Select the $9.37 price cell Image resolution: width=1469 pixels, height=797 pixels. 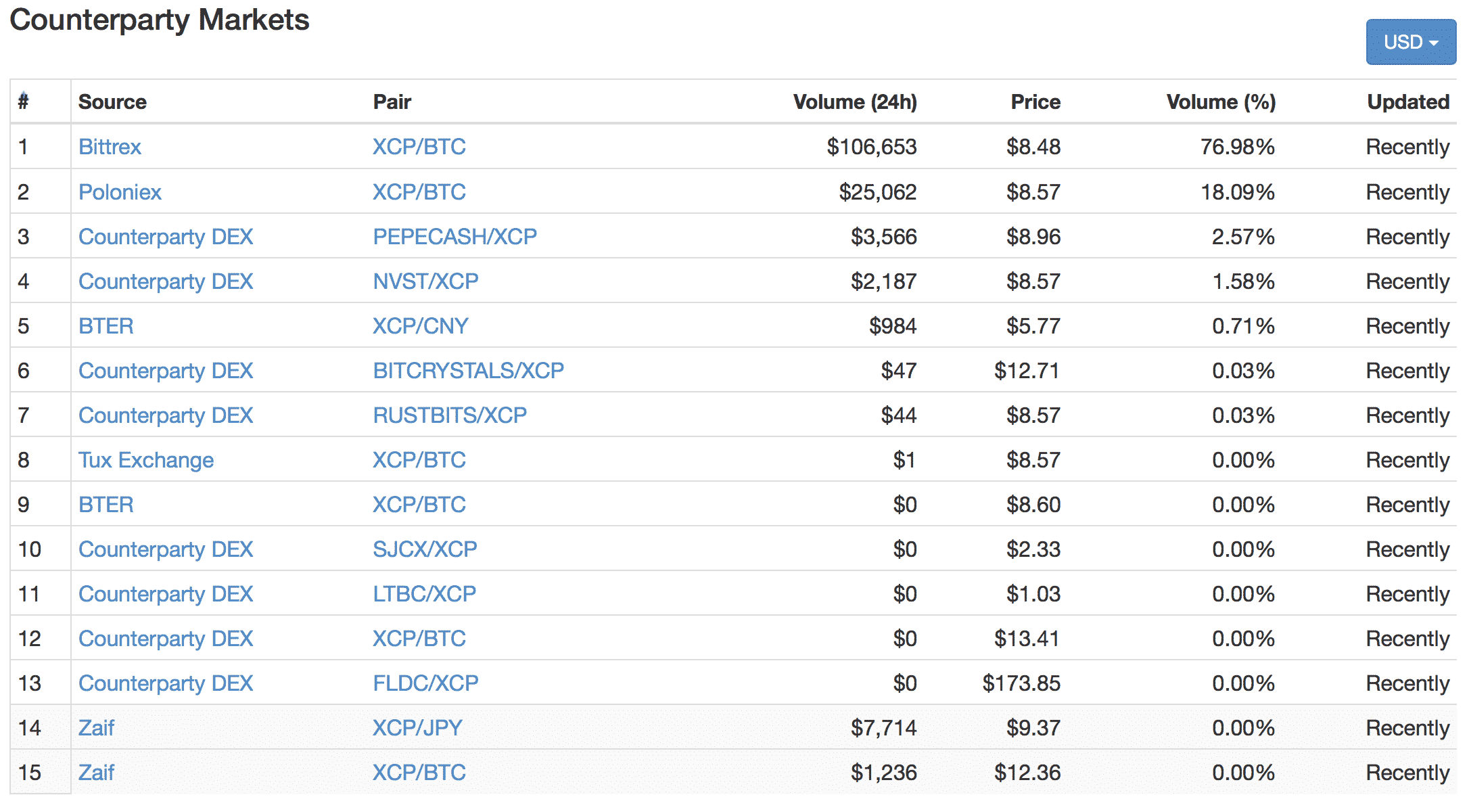[x=1033, y=728]
